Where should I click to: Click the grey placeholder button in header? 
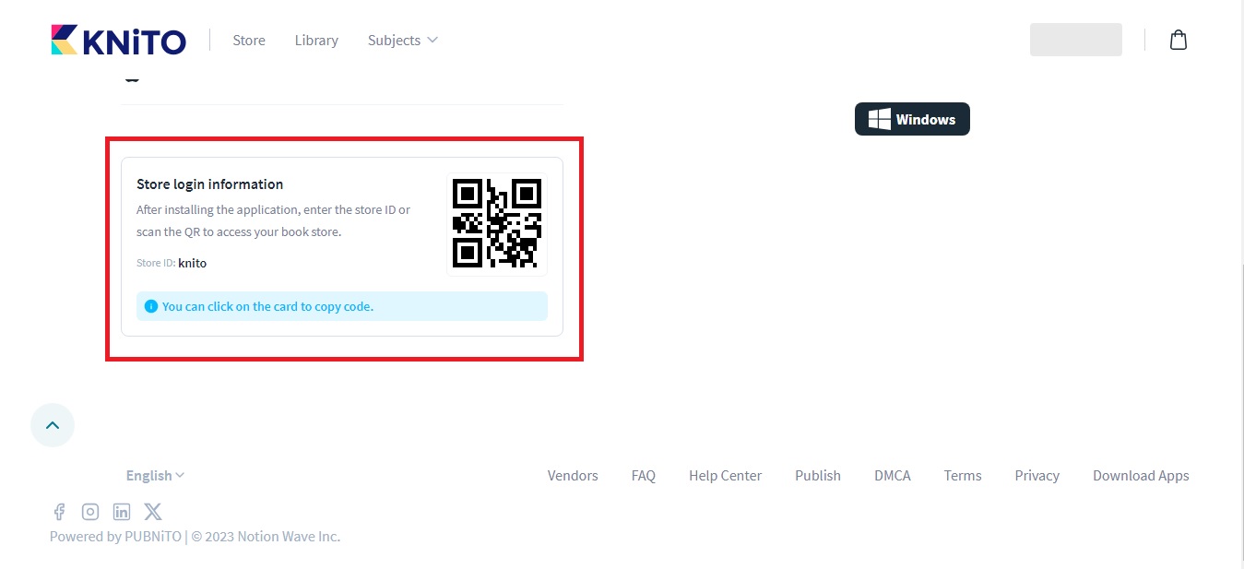coord(1076,40)
